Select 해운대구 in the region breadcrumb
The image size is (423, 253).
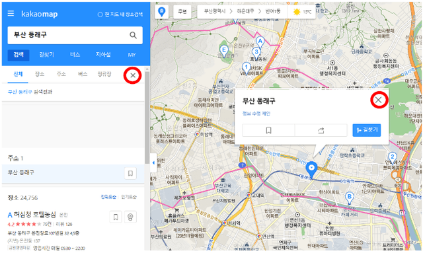click(245, 12)
